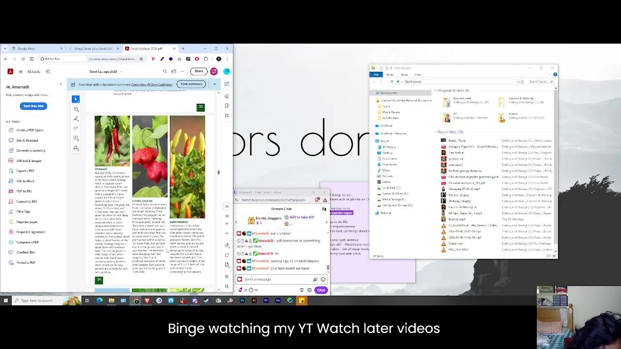This screenshot has width=621, height=349.
Task: Close the Hi, Amarnath tools panel
Action: [x=61, y=85]
